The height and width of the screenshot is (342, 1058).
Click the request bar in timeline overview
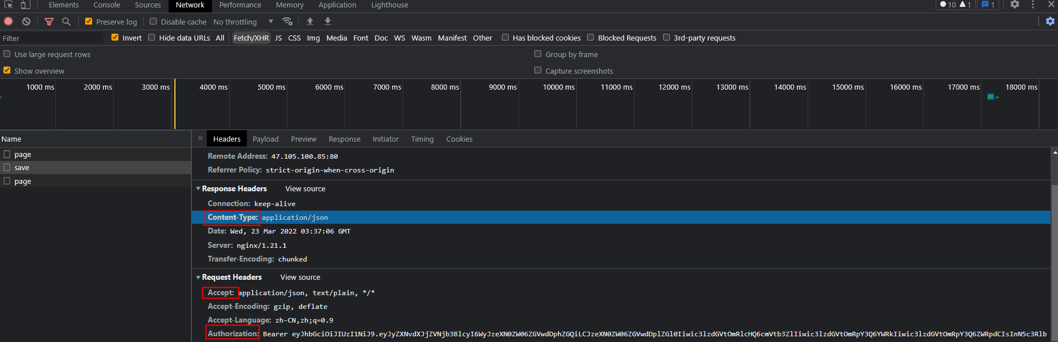[991, 96]
